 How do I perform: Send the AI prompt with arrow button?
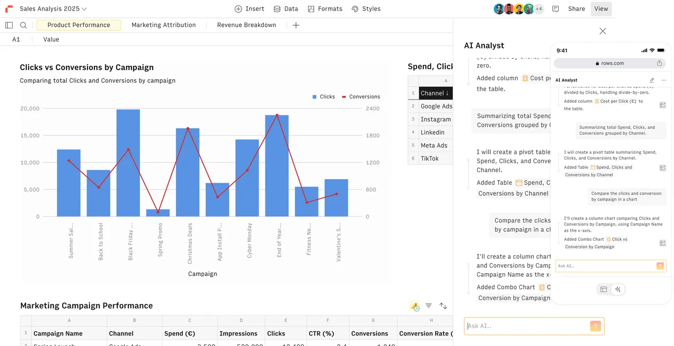click(x=596, y=326)
